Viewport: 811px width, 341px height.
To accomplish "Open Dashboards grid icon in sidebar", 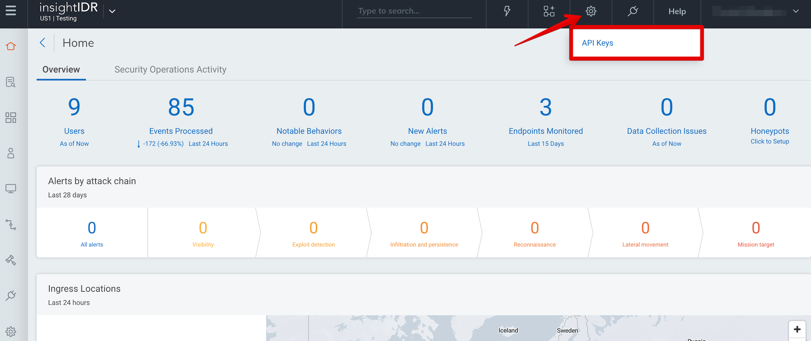I will point(11,118).
